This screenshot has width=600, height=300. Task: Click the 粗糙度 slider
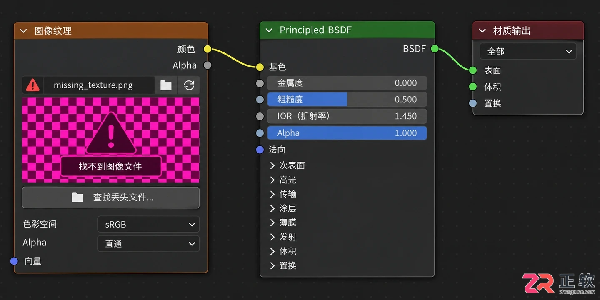click(347, 100)
